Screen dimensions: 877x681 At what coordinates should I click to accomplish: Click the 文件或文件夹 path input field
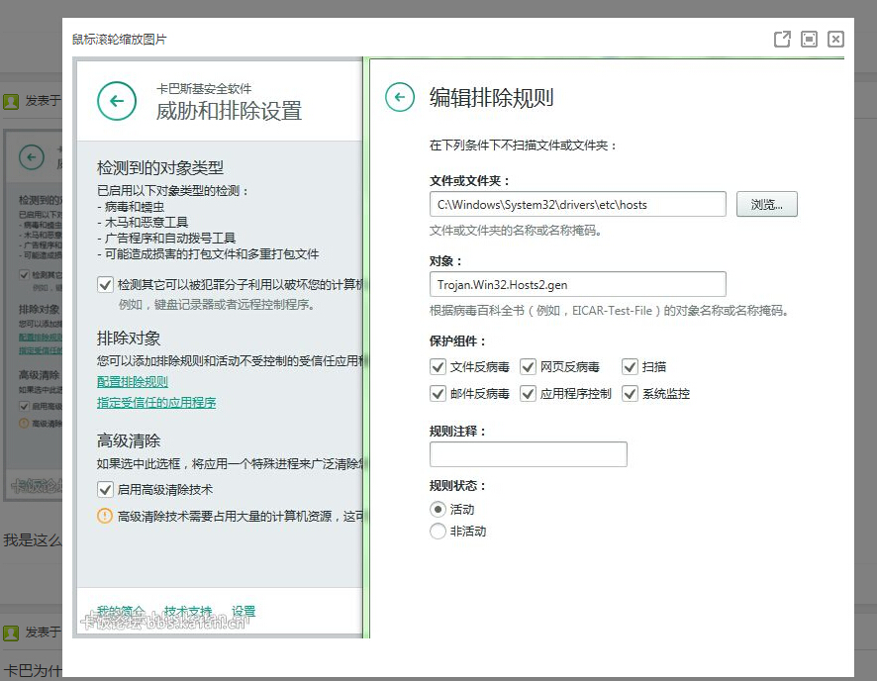[x=578, y=204]
